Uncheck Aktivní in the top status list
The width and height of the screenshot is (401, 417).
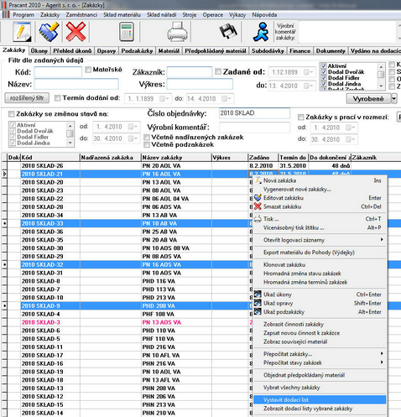pos(324,66)
